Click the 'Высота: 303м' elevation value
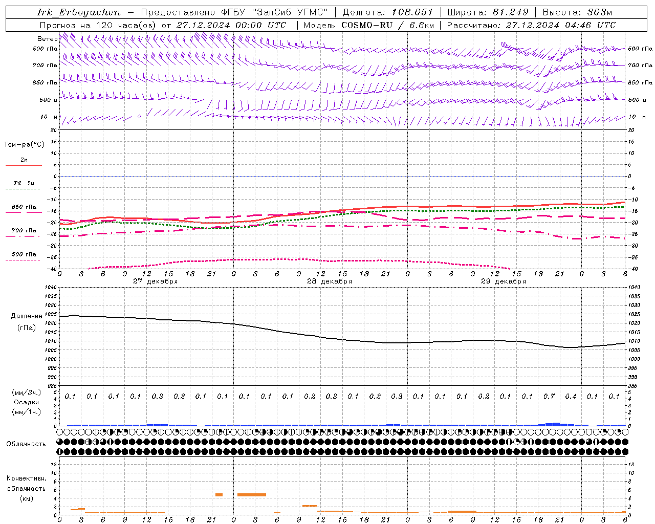 point(577,12)
